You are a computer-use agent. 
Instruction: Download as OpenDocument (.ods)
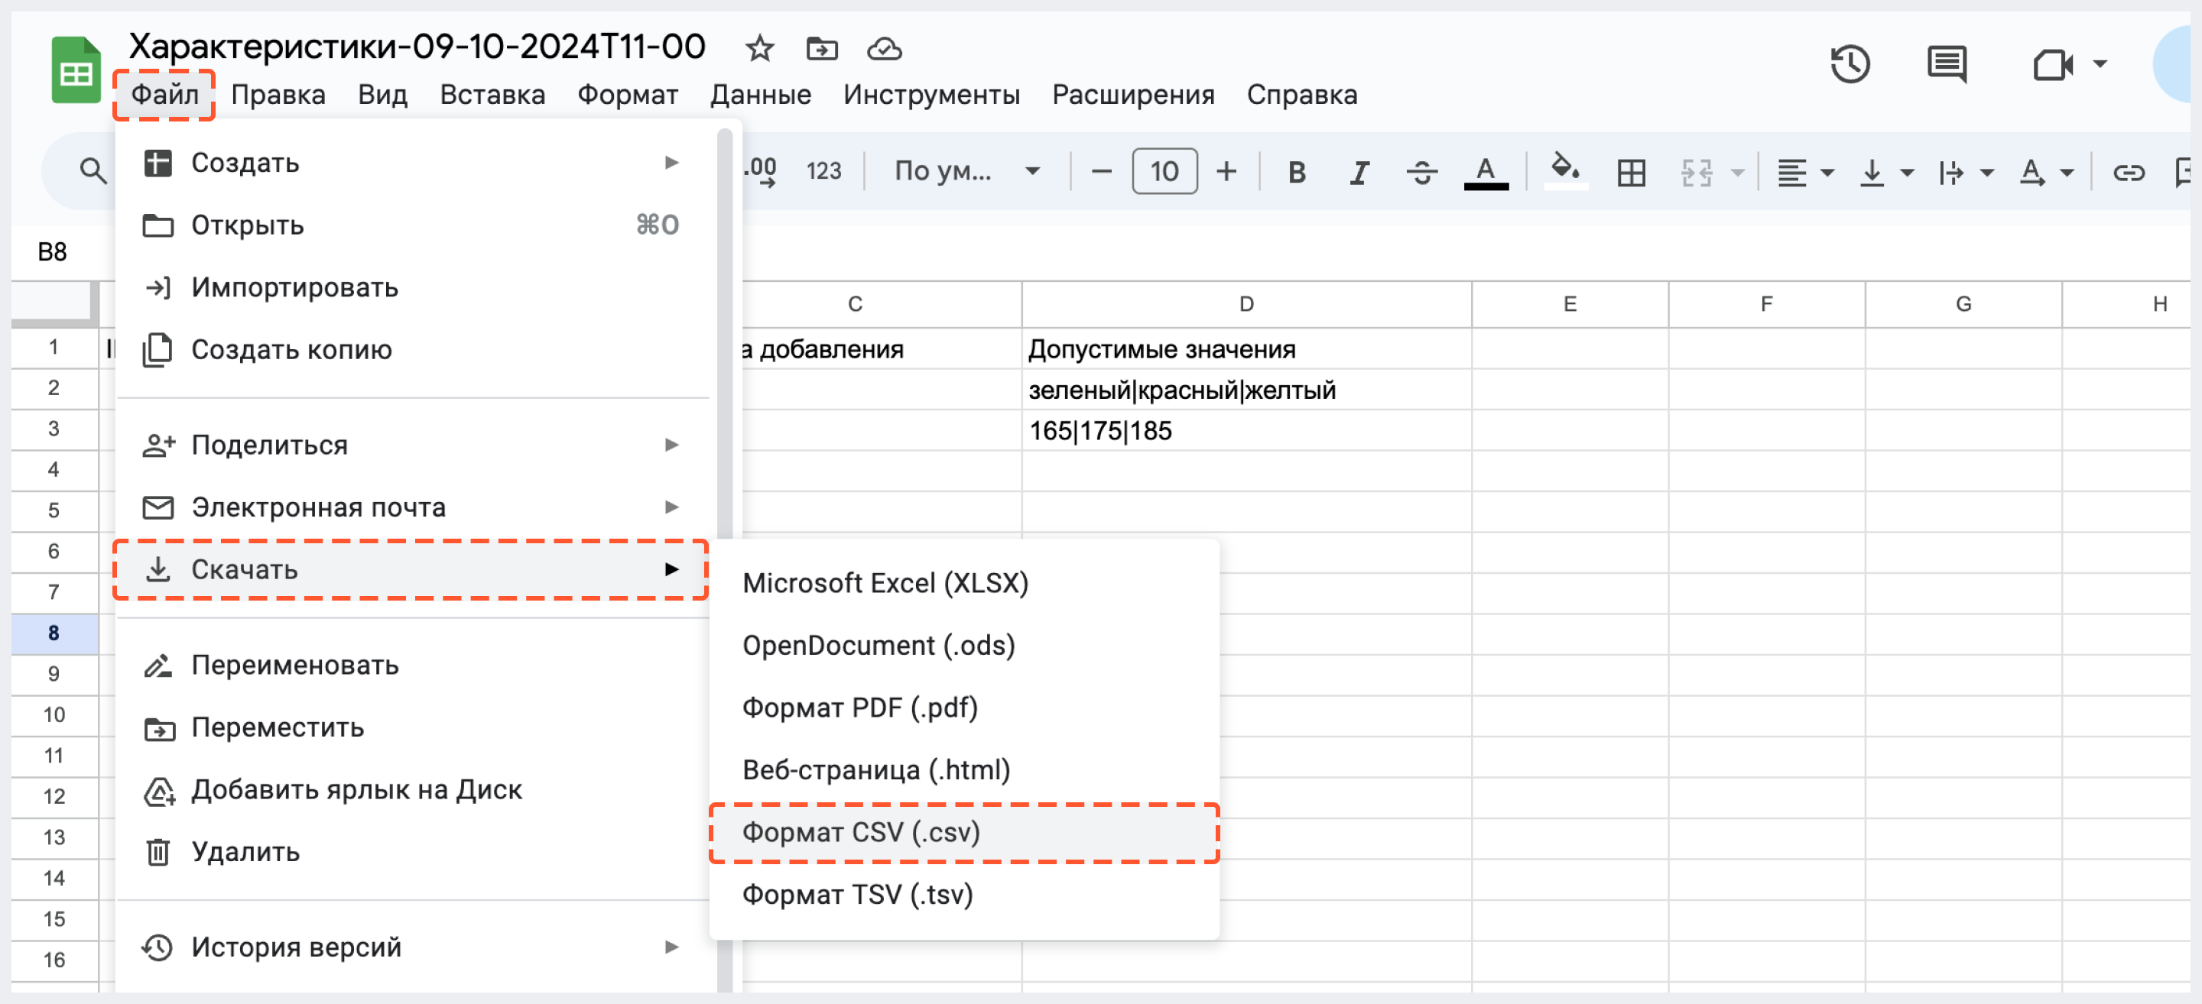[964, 645]
